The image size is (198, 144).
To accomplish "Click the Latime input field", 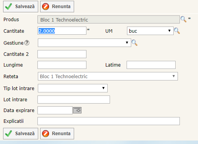I will 151,65.
